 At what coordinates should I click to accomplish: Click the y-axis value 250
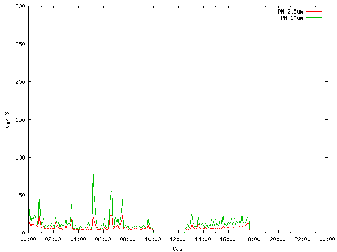20,44
